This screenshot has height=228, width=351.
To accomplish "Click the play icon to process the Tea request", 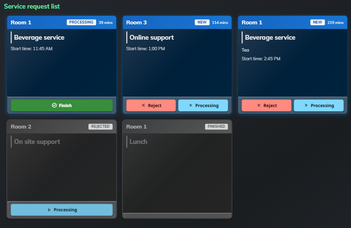I will [306, 106].
